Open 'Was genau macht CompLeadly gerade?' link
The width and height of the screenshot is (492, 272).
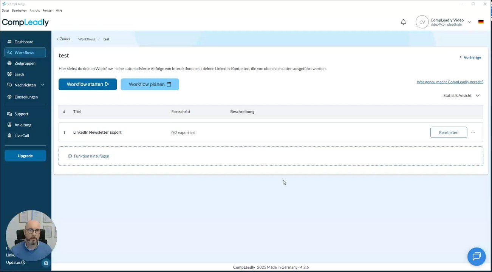click(450, 82)
